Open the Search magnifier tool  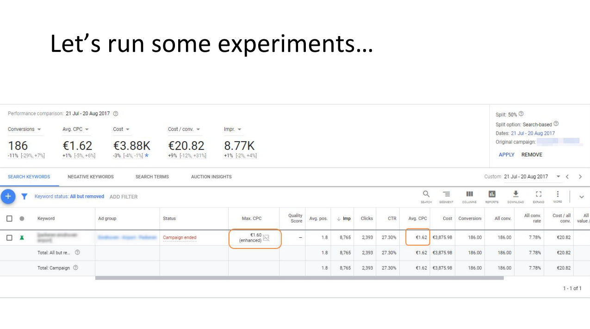[x=426, y=197]
